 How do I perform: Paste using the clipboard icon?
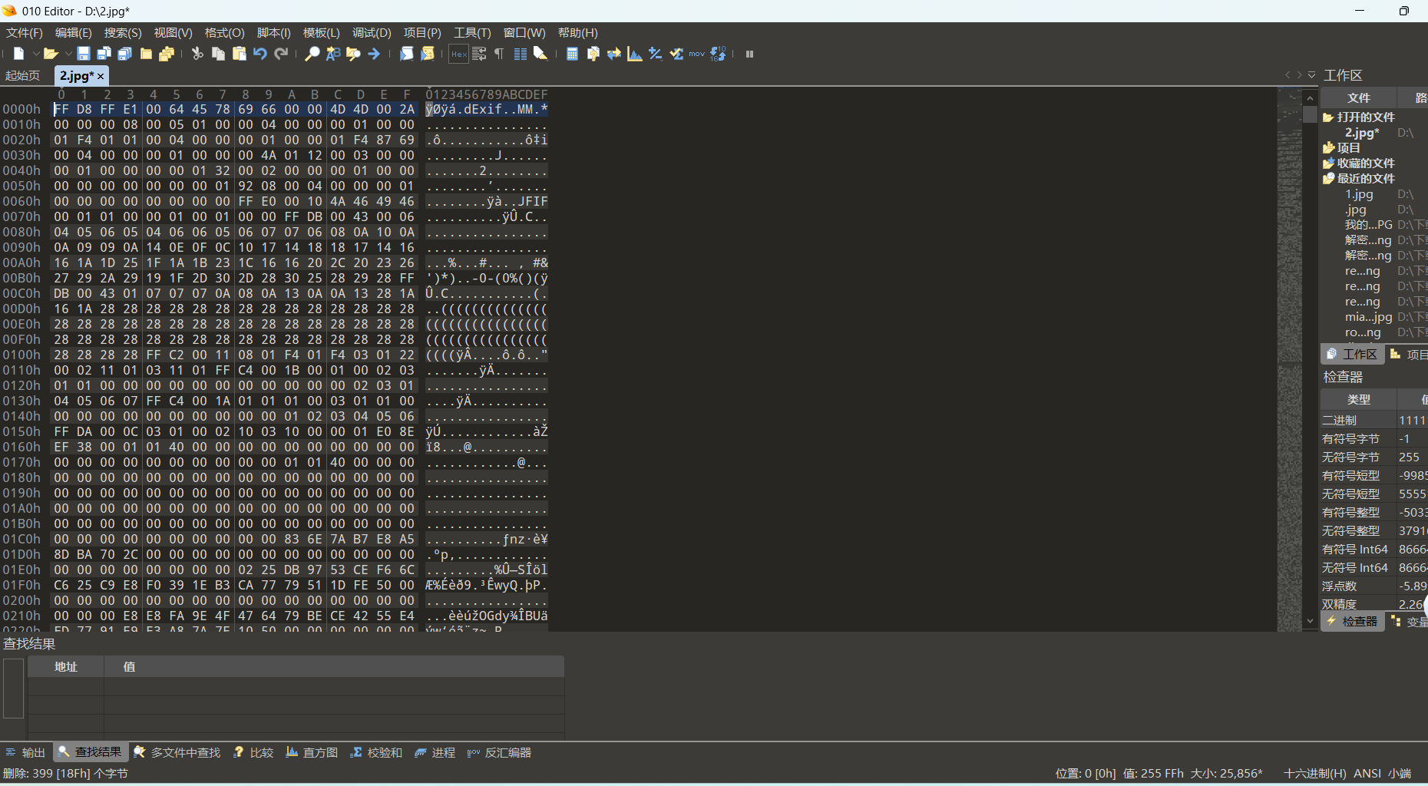[x=239, y=54]
